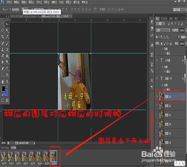Open status bar info arrow menu
The image size is (187, 167).
point(34,143)
